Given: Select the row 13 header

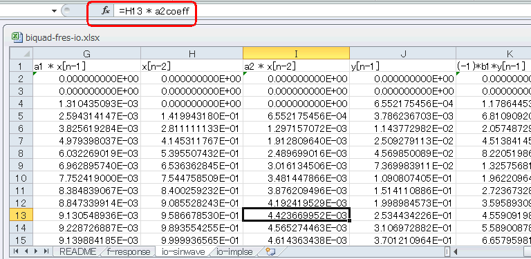Looking at the screenshot, I should coord(21,215).
